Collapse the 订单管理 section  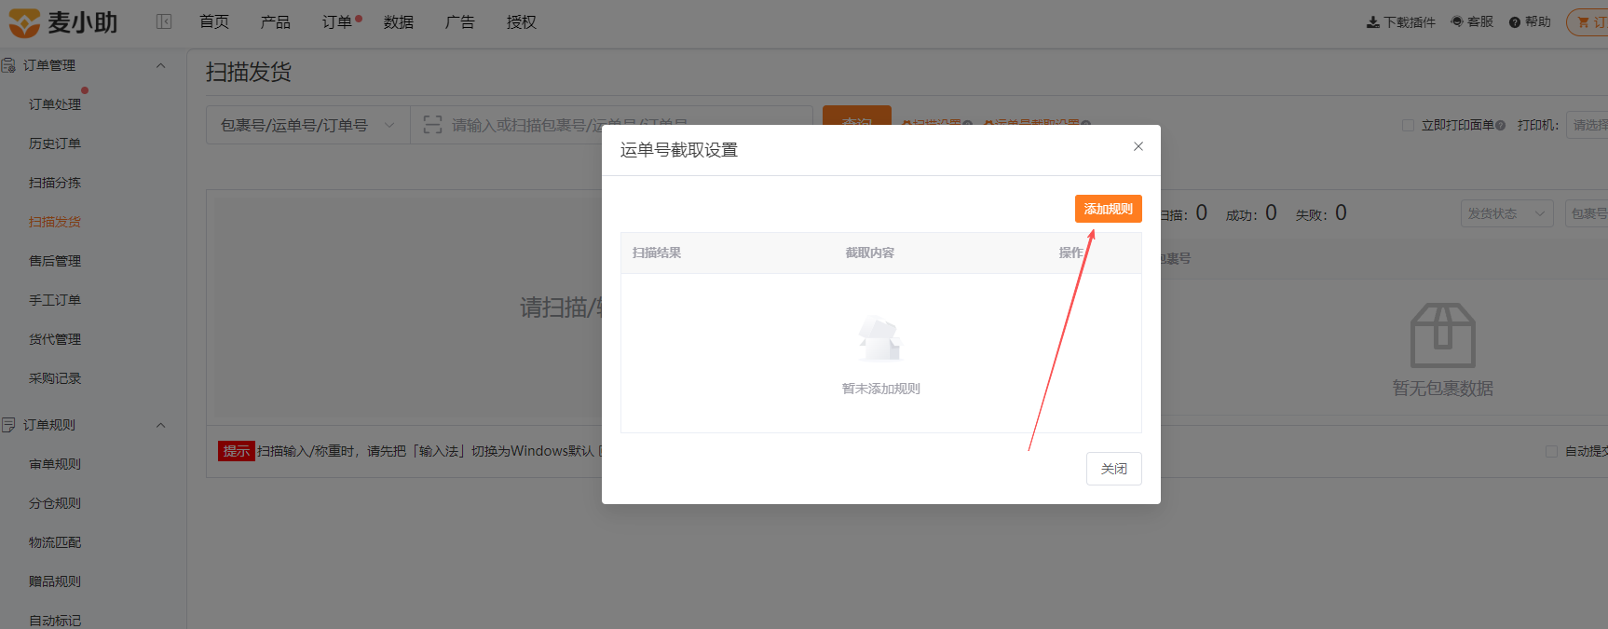[160, 65]
